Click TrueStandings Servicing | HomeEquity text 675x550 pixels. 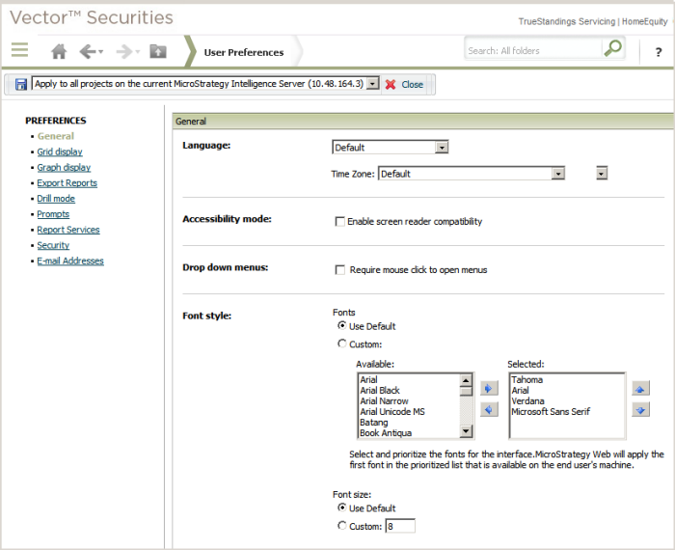(593, 21)
